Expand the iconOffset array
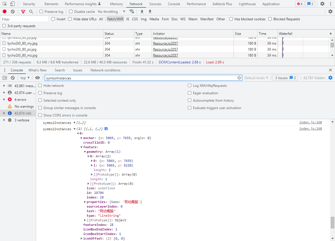 click(x=81, y=238)
